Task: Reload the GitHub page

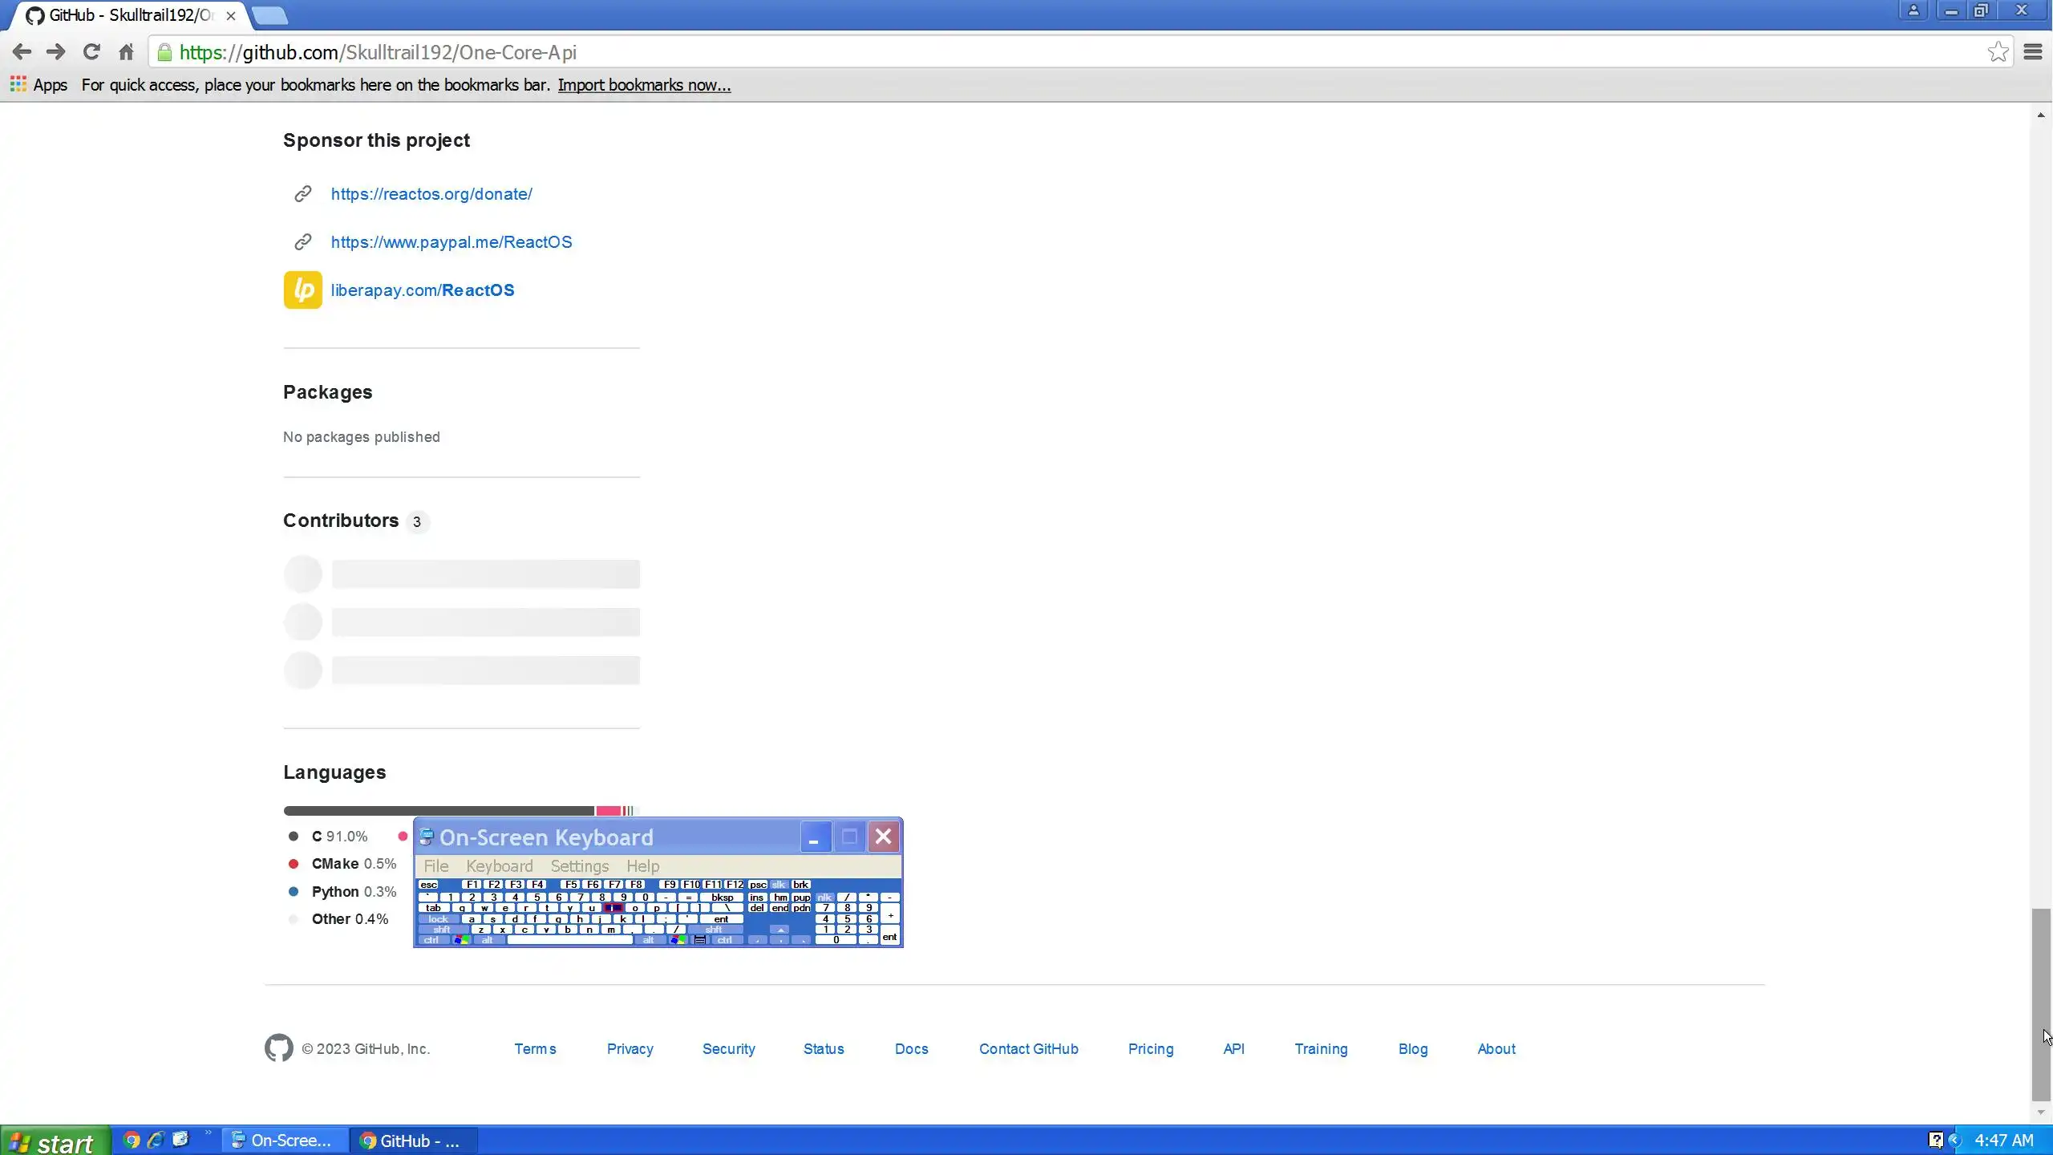Action: point(91,52)
